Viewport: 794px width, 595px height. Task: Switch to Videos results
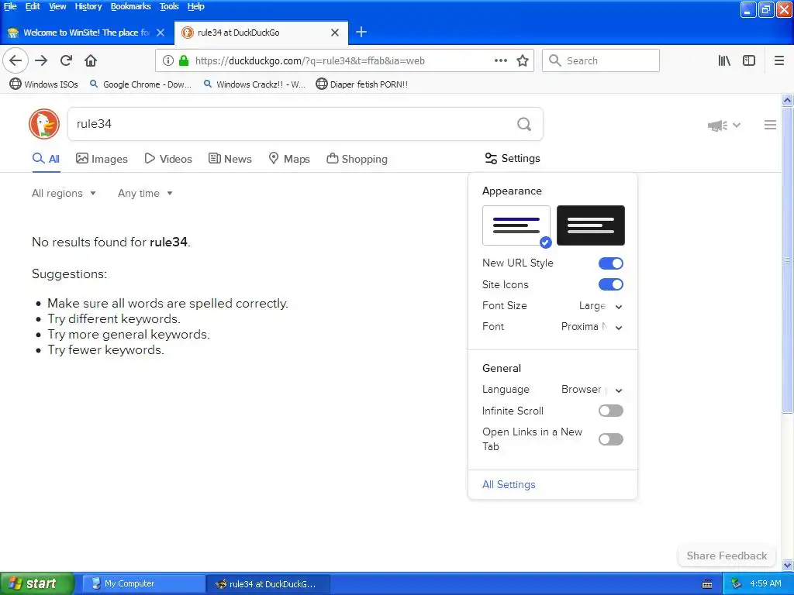[168, 159]
